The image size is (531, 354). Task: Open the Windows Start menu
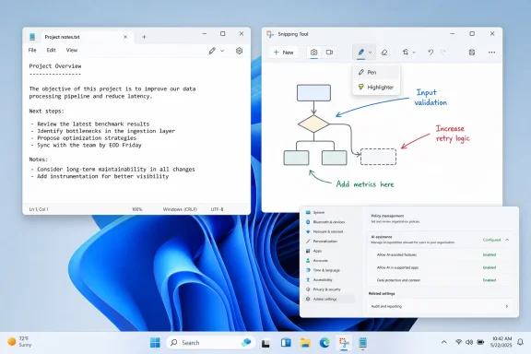point(155,343)
